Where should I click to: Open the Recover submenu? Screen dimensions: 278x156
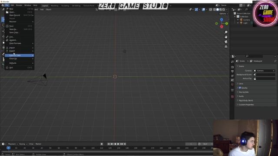(x=20, y=22)
